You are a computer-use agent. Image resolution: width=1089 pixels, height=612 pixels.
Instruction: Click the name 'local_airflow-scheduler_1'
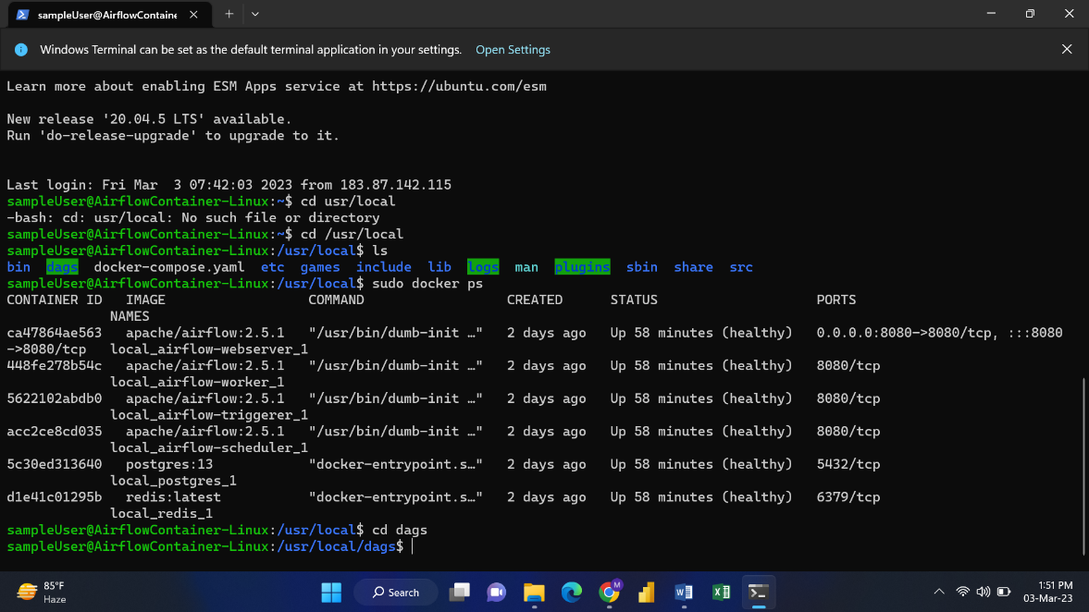[x=209, y=448]
